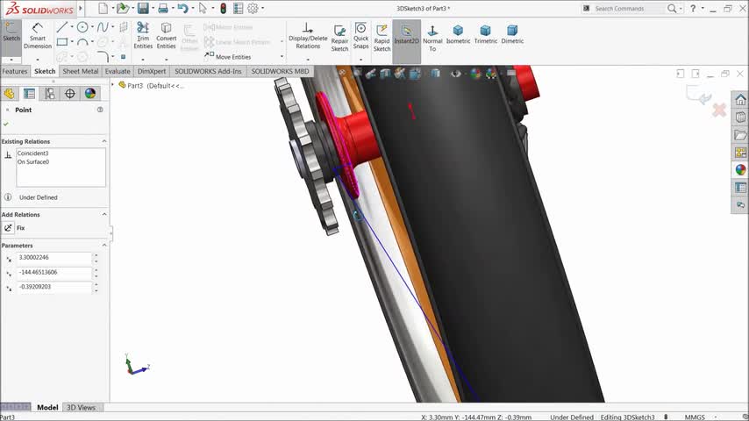Viewport: 749px width, 421px height.
Task: Click the Trim Entities tool
Action: pos(143,35)
